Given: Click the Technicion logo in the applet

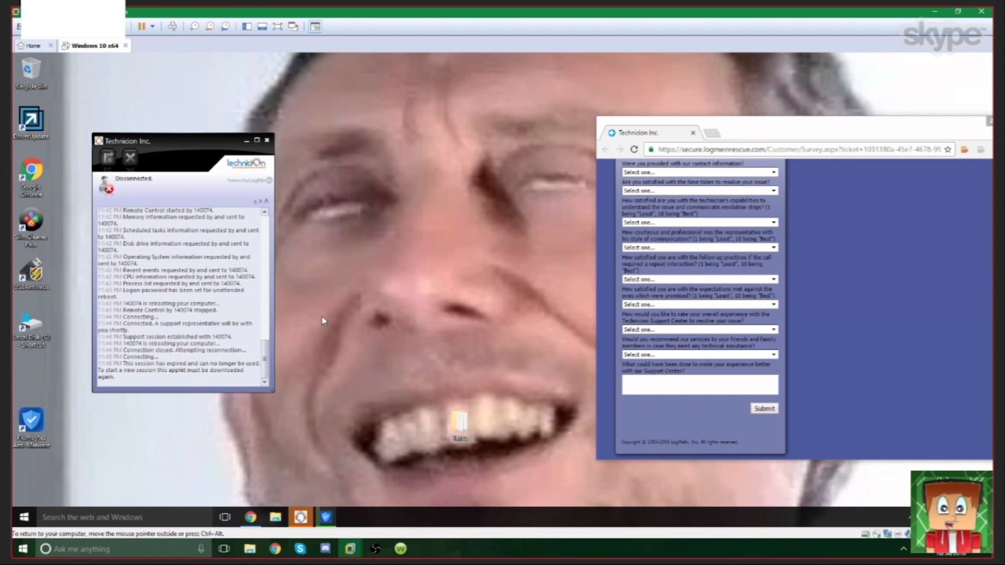Looking at the screenshot, I should tap(247, 163).
